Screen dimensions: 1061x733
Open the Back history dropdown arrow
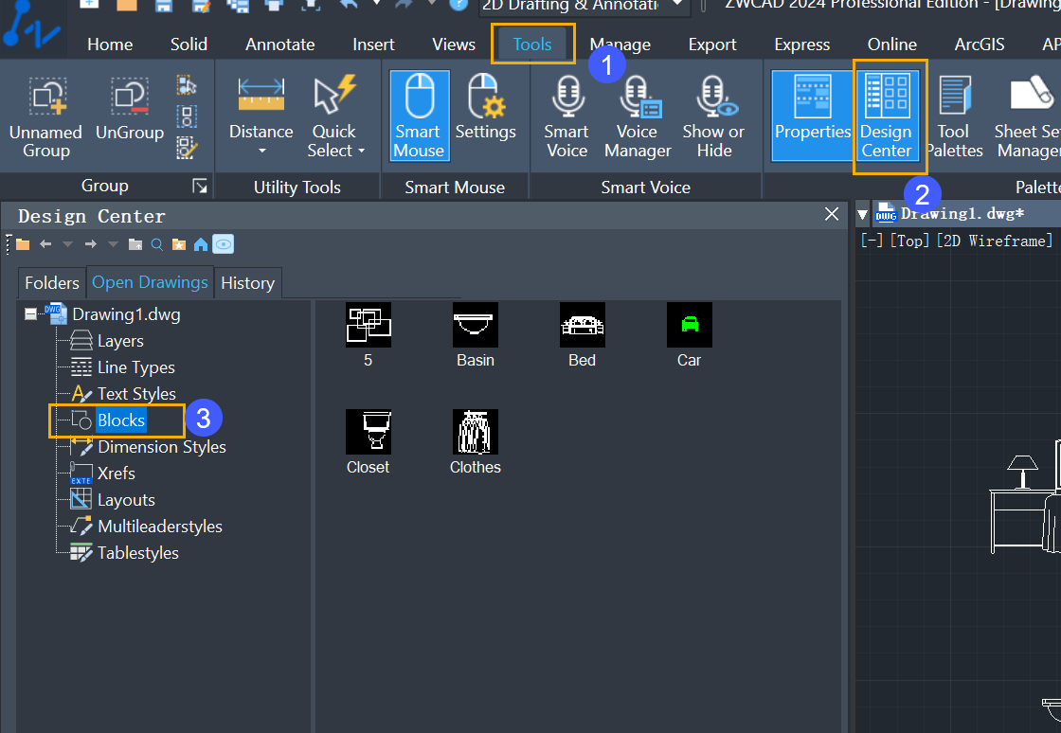tap(67, 244)
